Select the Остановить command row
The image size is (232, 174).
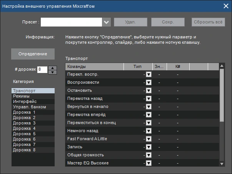pos(142,91)
